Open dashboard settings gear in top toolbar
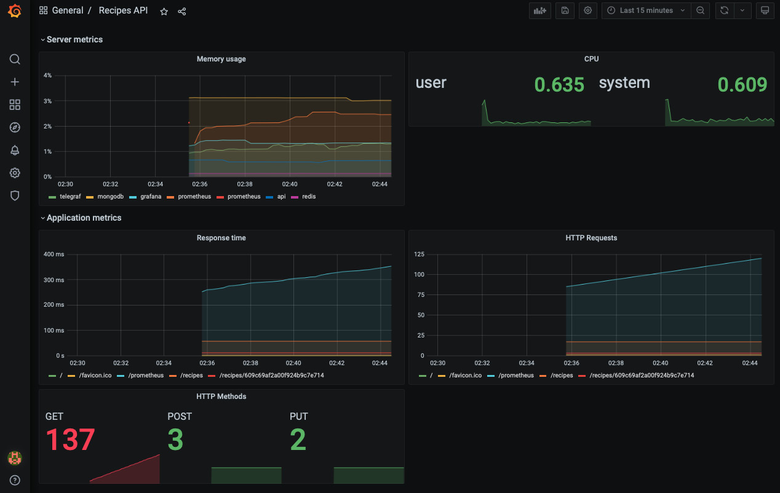 click(x=588, y=10)
